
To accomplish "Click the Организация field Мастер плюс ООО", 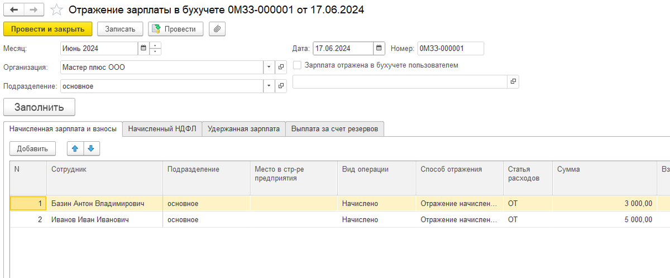I will [161, 67].
